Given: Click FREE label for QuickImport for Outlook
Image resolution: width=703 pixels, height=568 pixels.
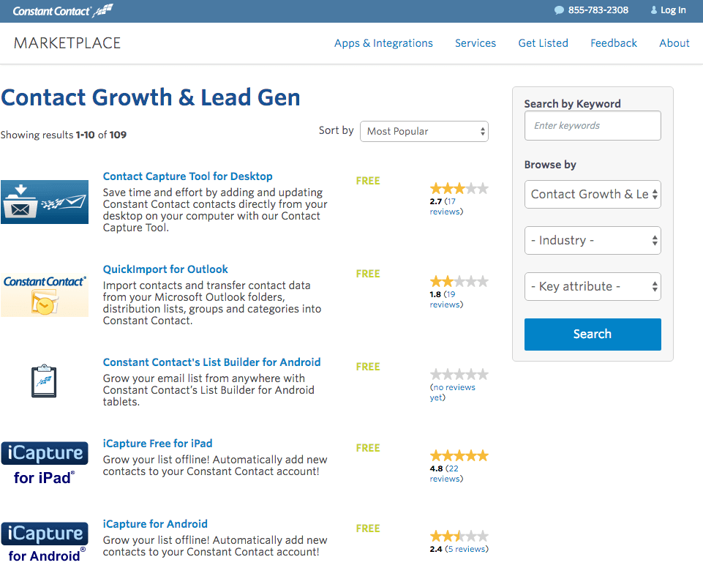Looking at the screenshot, I should [x=368, y=274].
